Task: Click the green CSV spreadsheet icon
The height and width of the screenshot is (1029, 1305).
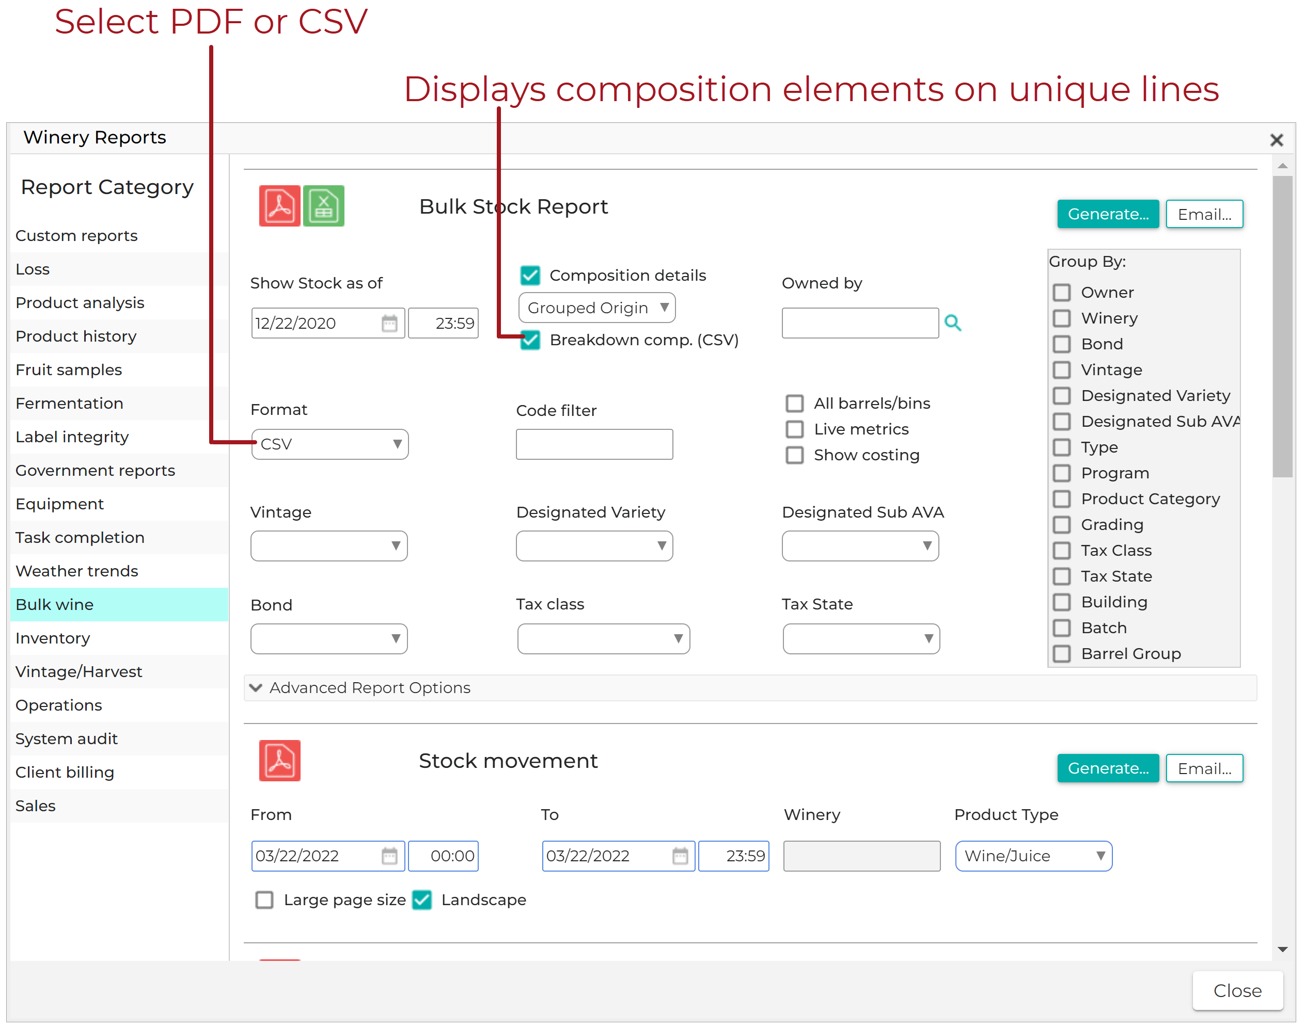Action: (x=324, y=206)
